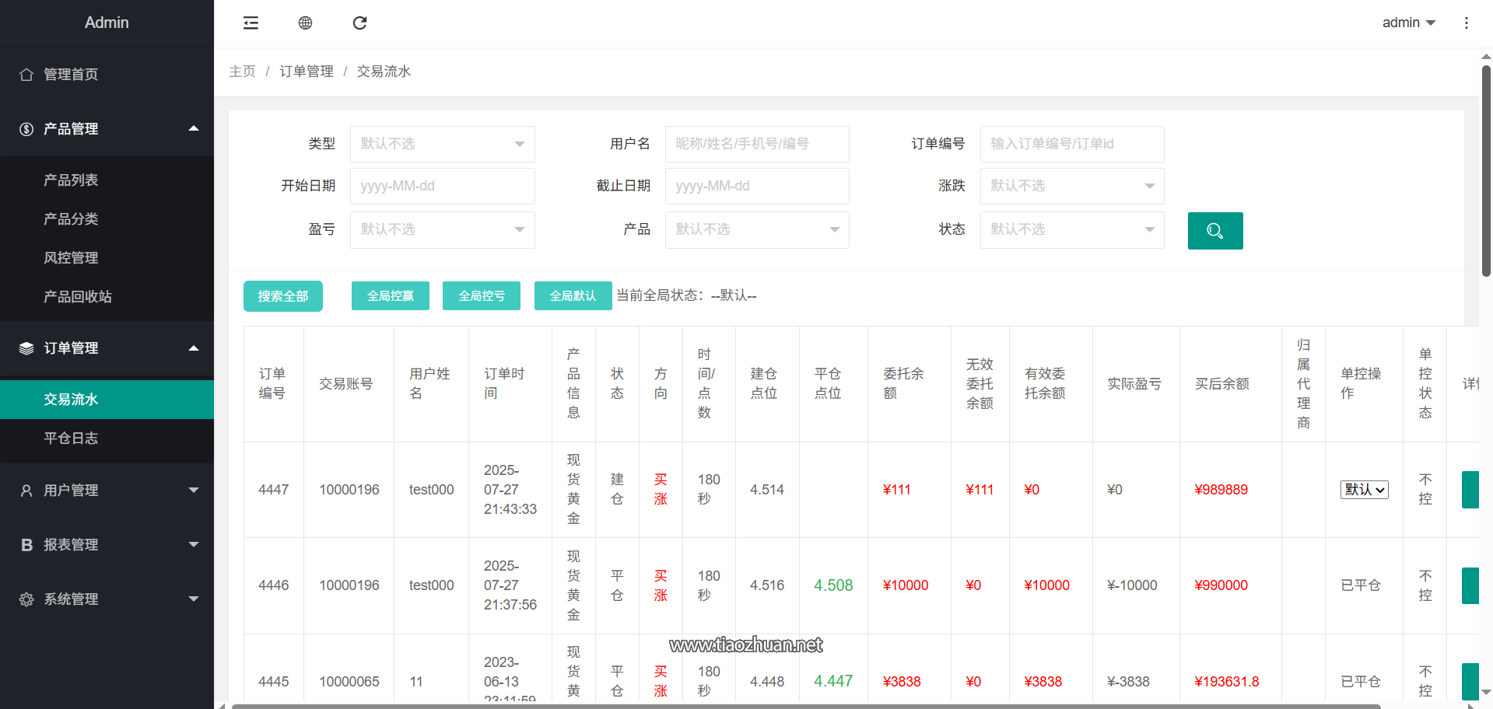Focus the 用户名 input field

(757, 144)
